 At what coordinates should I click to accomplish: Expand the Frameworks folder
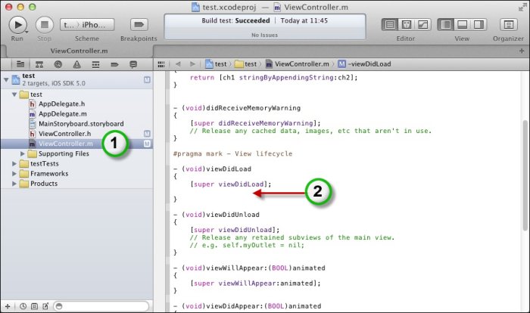click(14, 174)
